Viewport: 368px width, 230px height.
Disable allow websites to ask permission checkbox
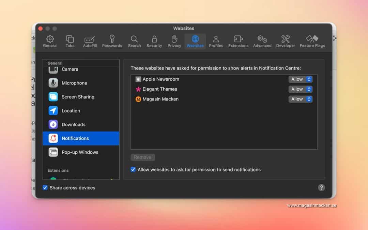(133, 169)
